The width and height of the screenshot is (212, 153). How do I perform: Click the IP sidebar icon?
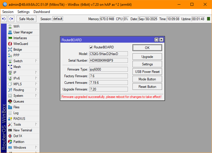10,73
